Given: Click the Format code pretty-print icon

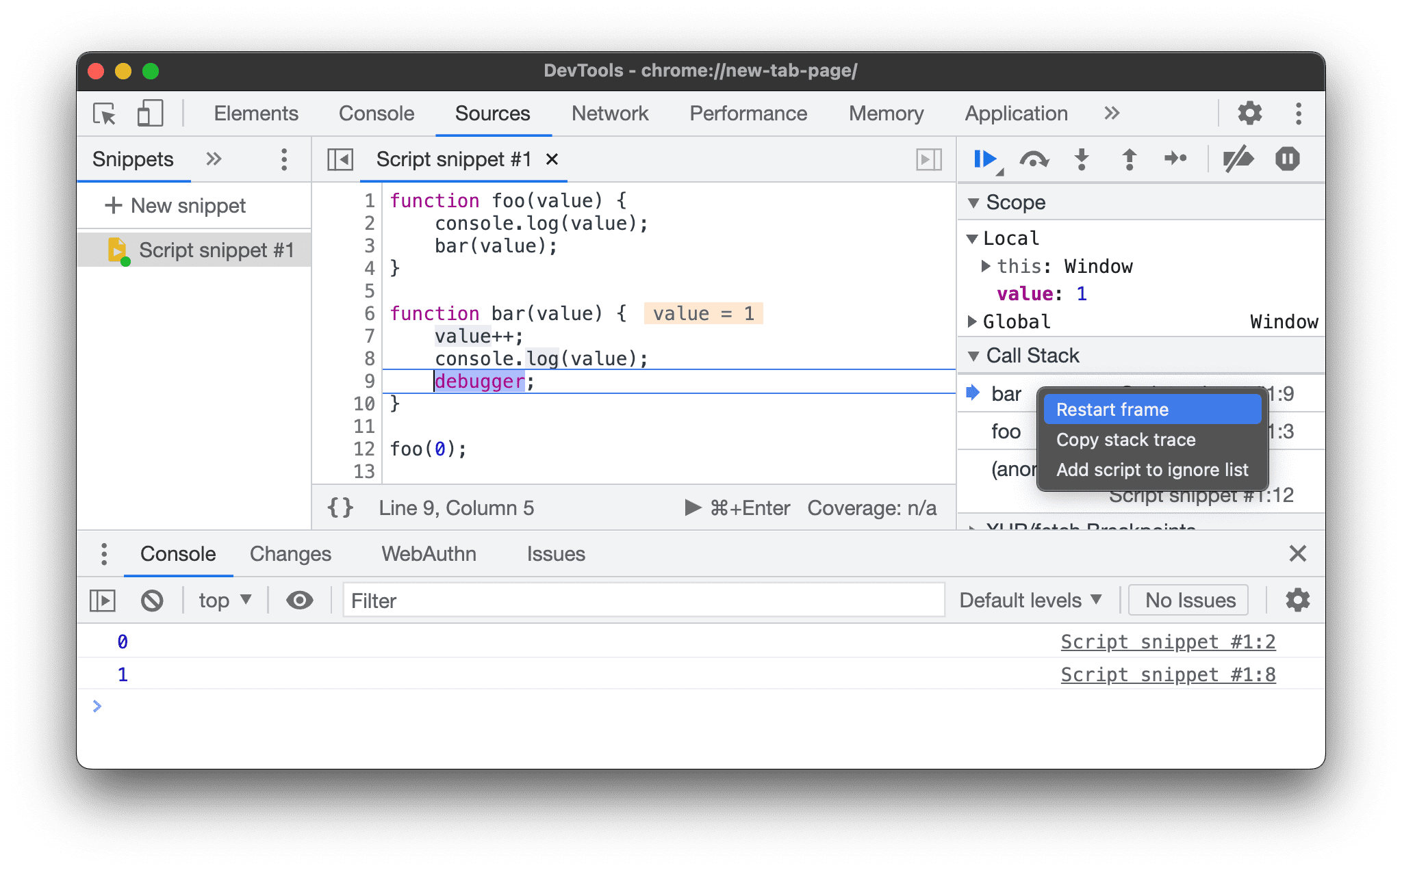Looking at the screenshot, I should pyautogui.click(x=342, y=507).
